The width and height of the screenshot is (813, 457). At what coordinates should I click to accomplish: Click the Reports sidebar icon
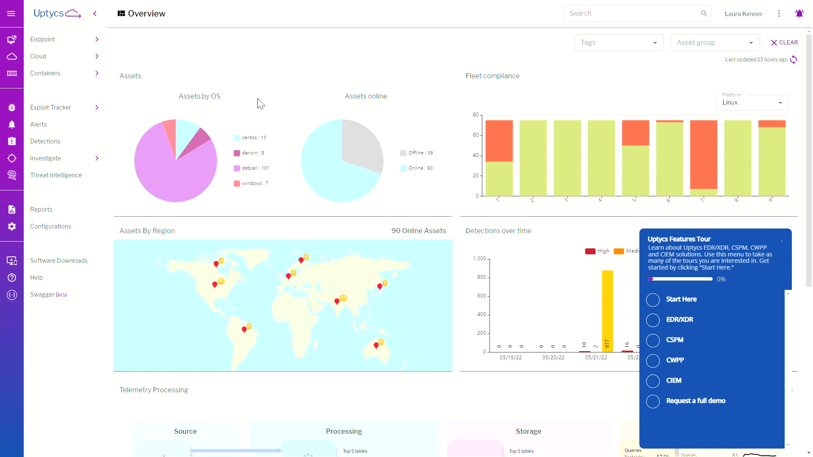point(12,209)
